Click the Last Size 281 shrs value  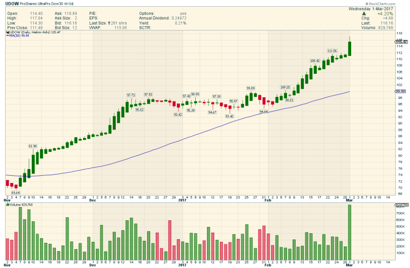tap(119, 23)
